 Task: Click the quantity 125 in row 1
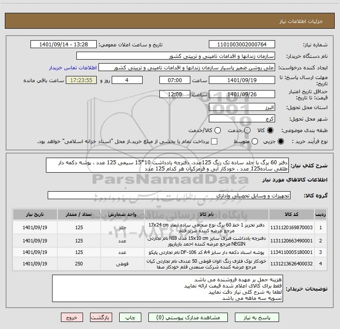pos(79,227)
